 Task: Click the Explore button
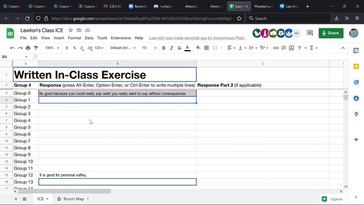(x=332, y=199)
